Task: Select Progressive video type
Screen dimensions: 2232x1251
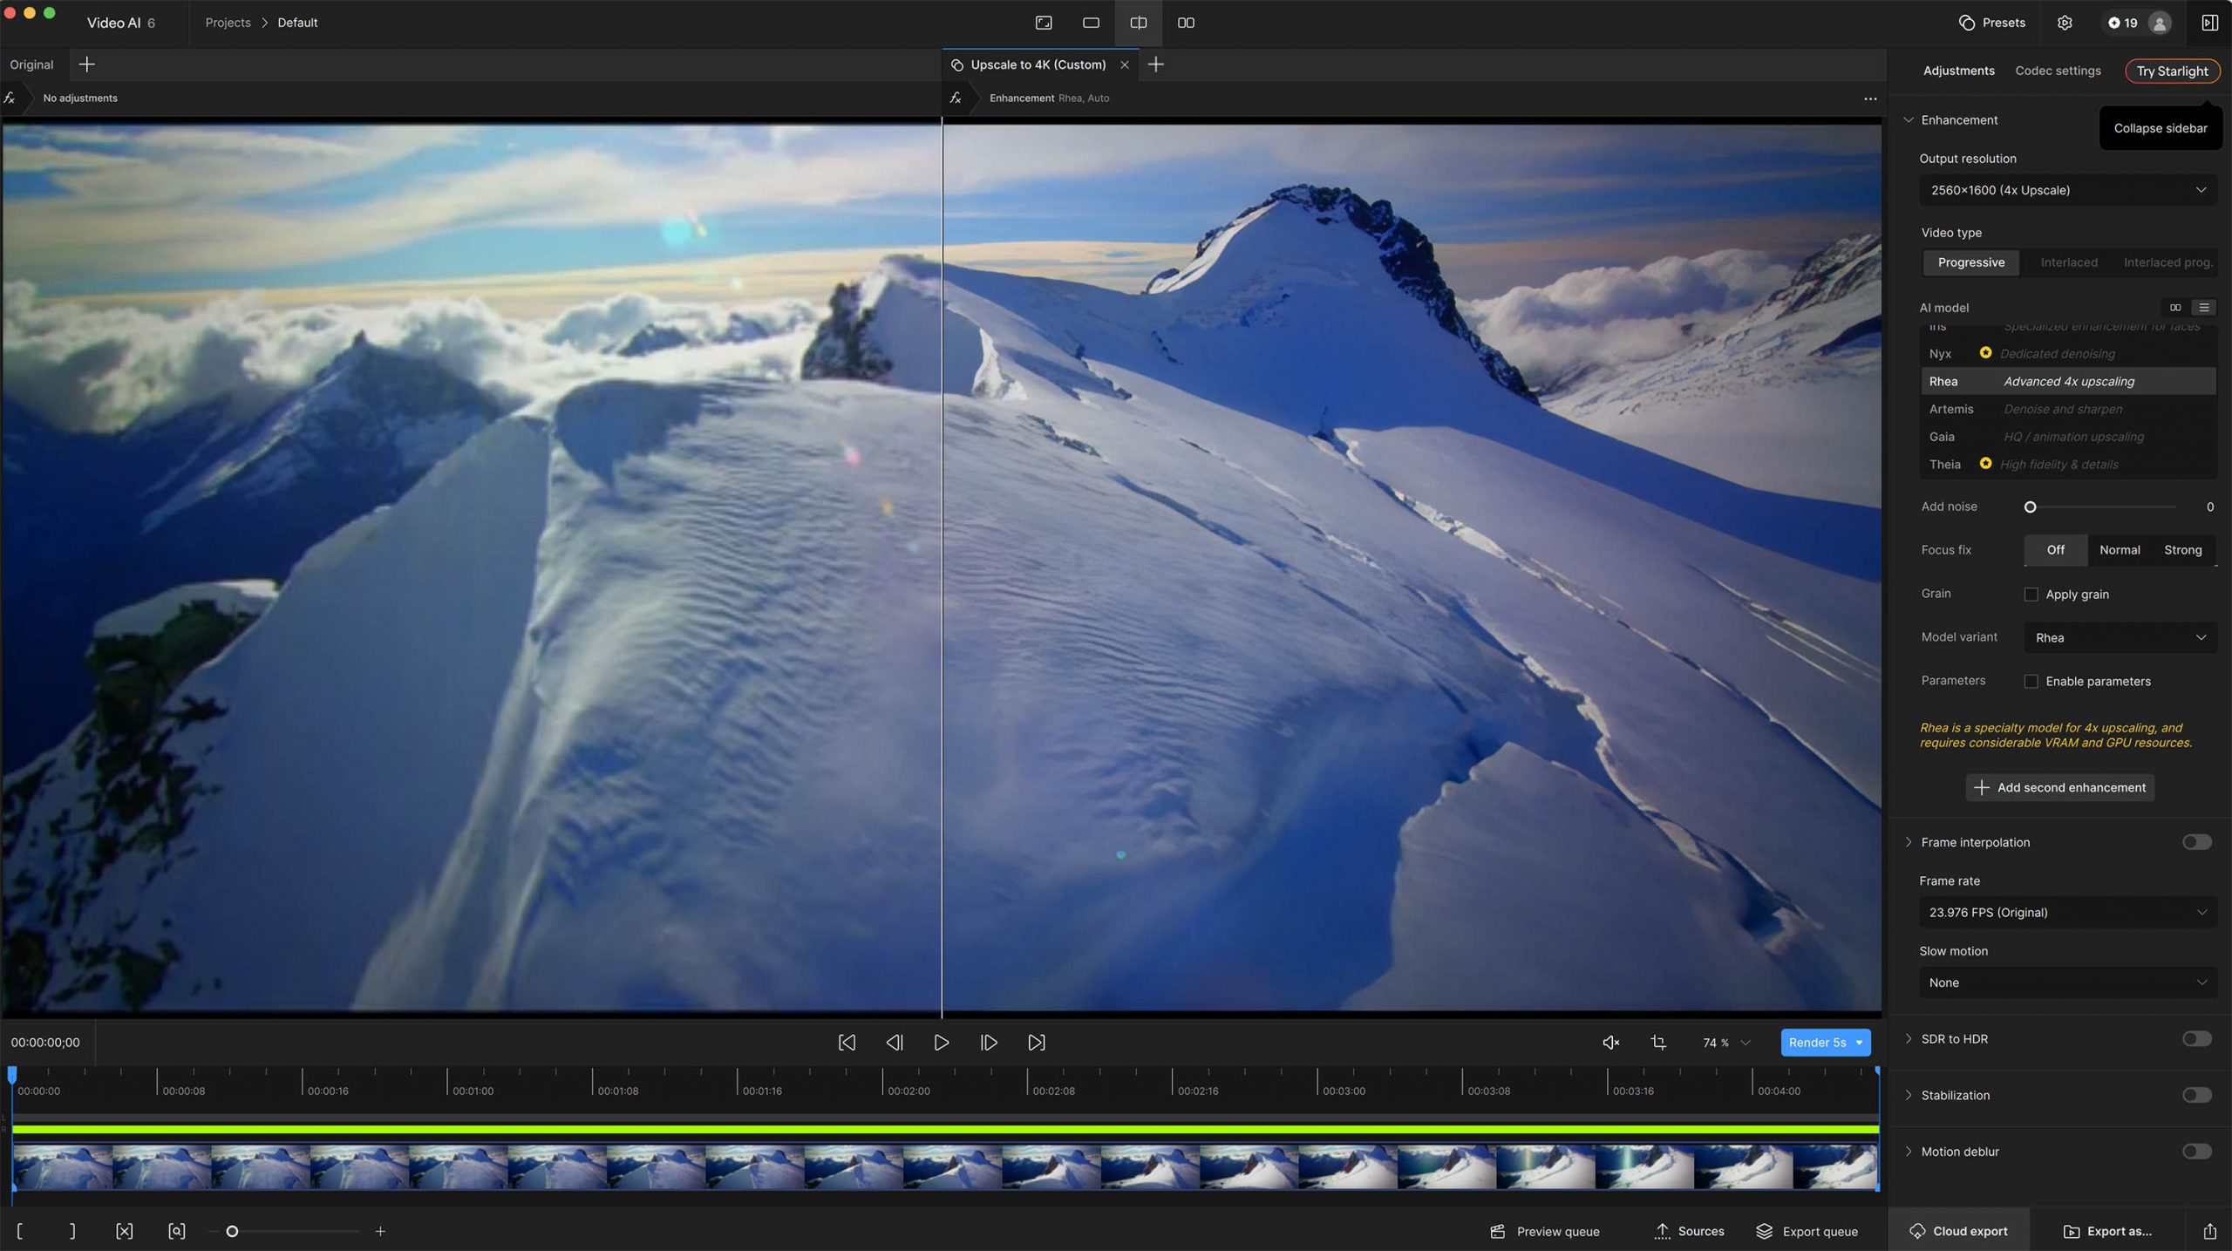Action: tap(1970, 262)
